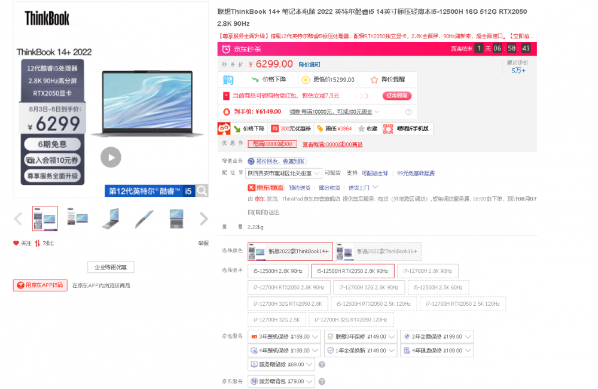Select version i7-12700H 32G RTX2050 2.8K
The width and height of the screenshot is (598, 389).
coord(288,304)
